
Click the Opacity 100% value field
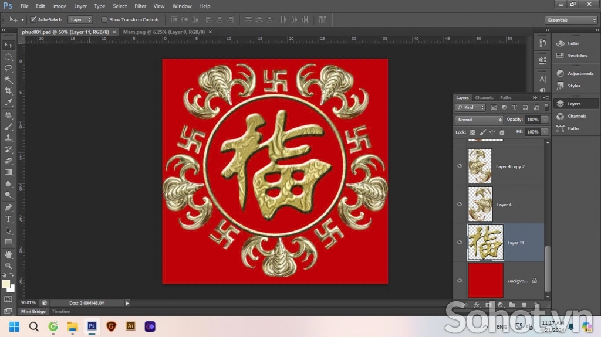pos(533,120)
